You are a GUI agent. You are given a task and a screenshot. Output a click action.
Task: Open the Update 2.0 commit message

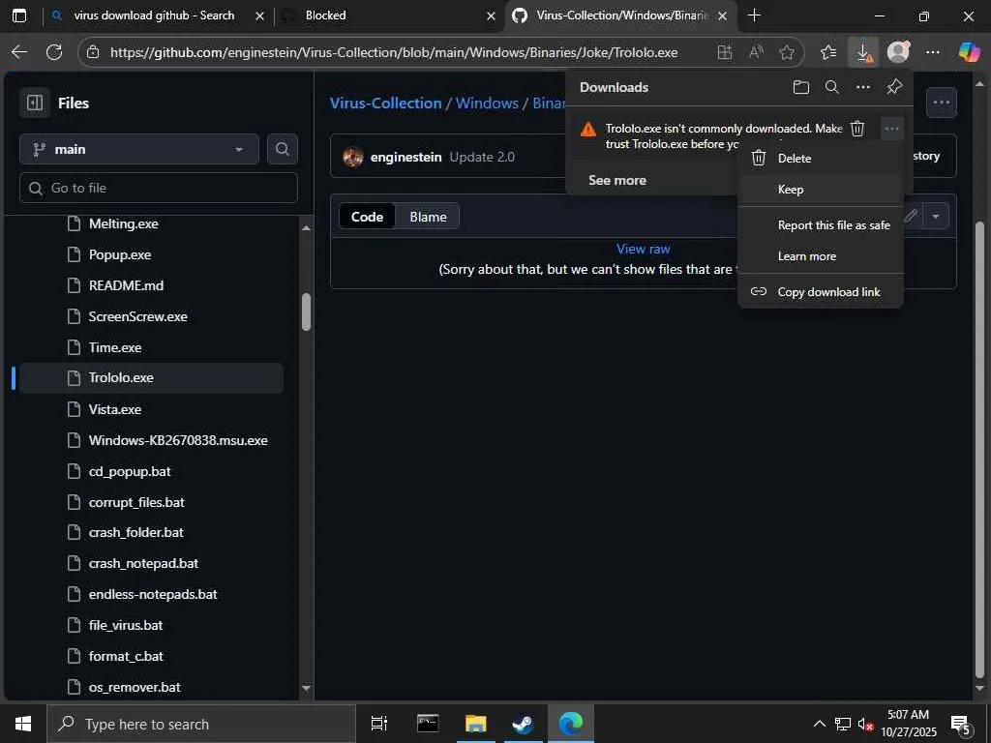(x=482, y=157)
